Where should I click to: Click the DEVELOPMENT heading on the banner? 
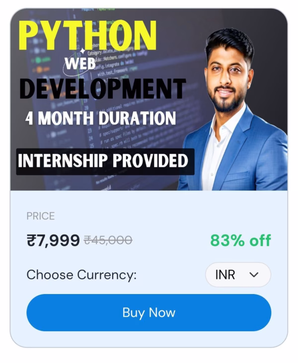(103, 88)
